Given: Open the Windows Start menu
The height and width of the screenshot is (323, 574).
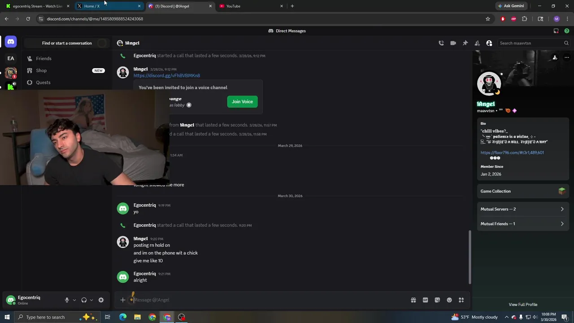Looking at the screenshot, I should click(x=7, y=317).
